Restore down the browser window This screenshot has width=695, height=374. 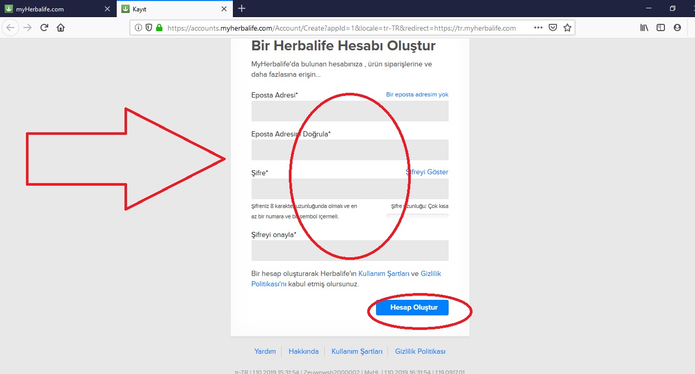(x=673, y=8)
